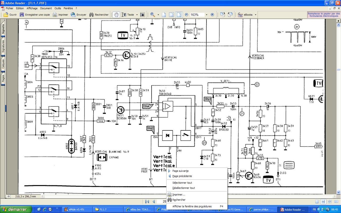Choose Page suivante from context menu

coord(197,171)
